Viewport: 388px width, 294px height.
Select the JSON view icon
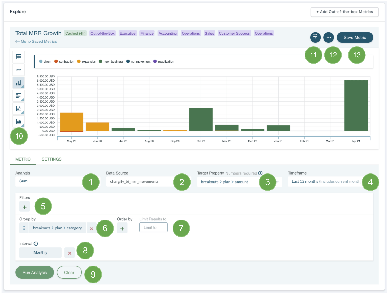pos(19,70)
